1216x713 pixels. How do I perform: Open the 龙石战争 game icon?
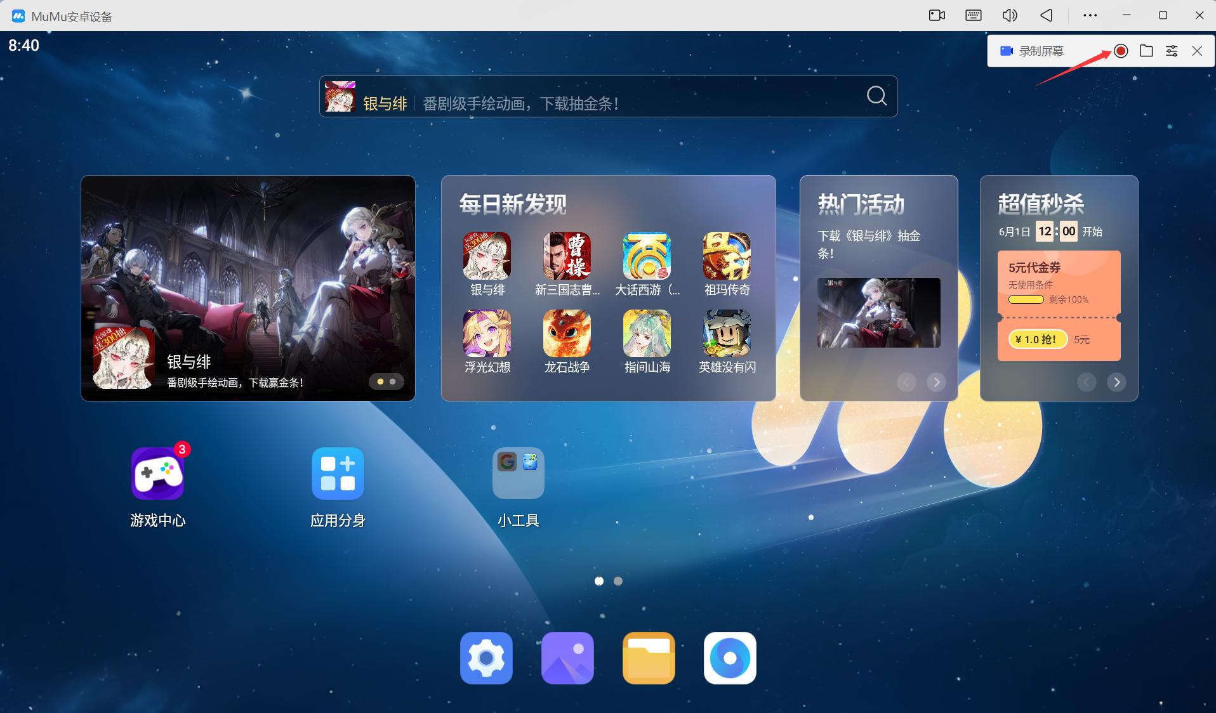(x=567, y=334)
